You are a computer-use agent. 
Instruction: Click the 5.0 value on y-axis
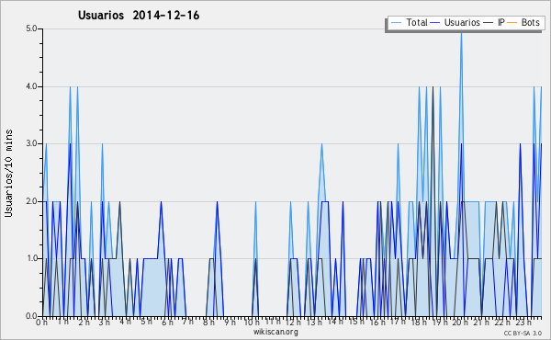[x=31, y=28]
